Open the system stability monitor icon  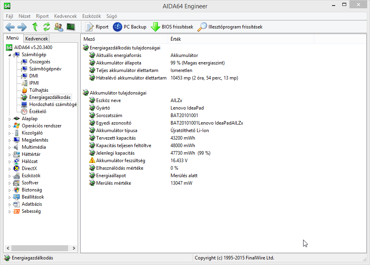[x=71, y=27]
